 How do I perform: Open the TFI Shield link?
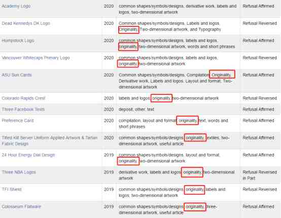point(12,189)
